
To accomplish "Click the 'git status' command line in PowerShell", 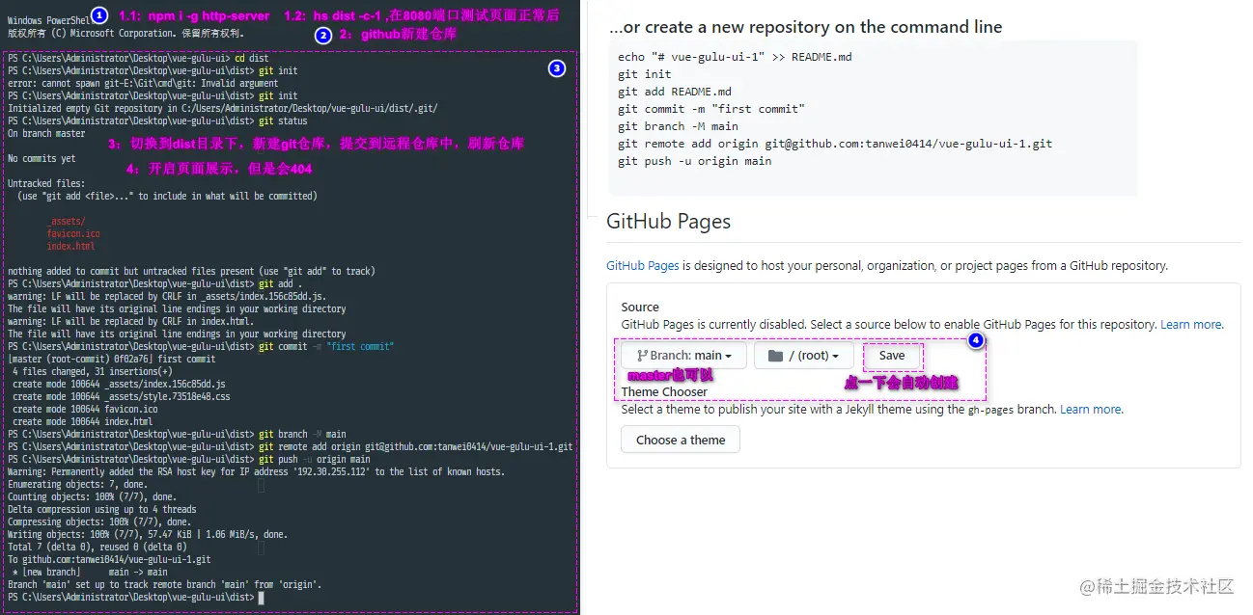I will (157, 121).
